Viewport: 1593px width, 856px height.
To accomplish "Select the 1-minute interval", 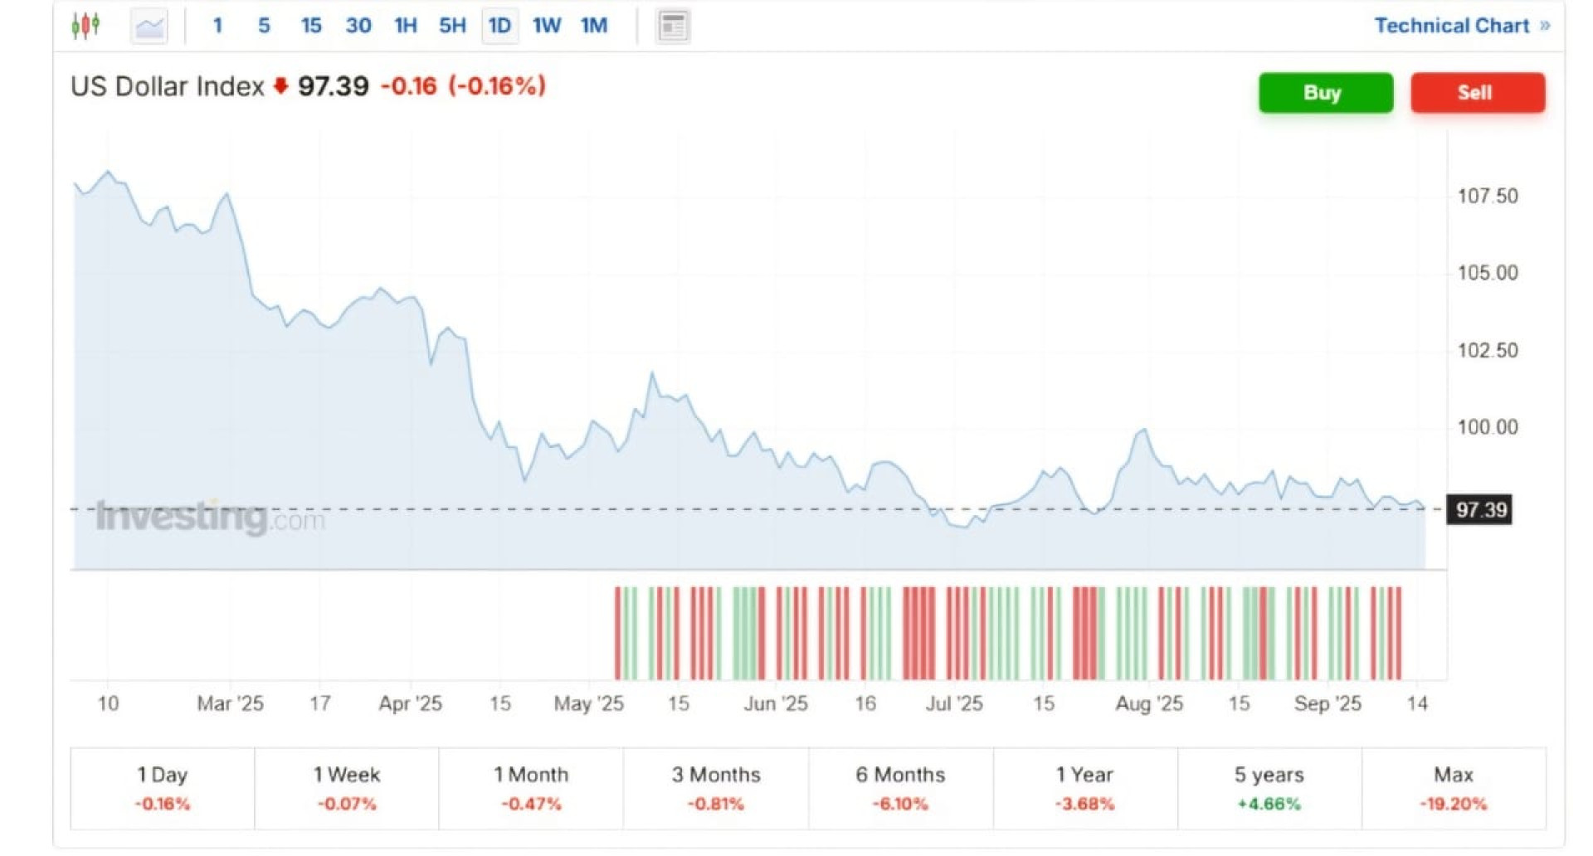I will tap(217, 26).
